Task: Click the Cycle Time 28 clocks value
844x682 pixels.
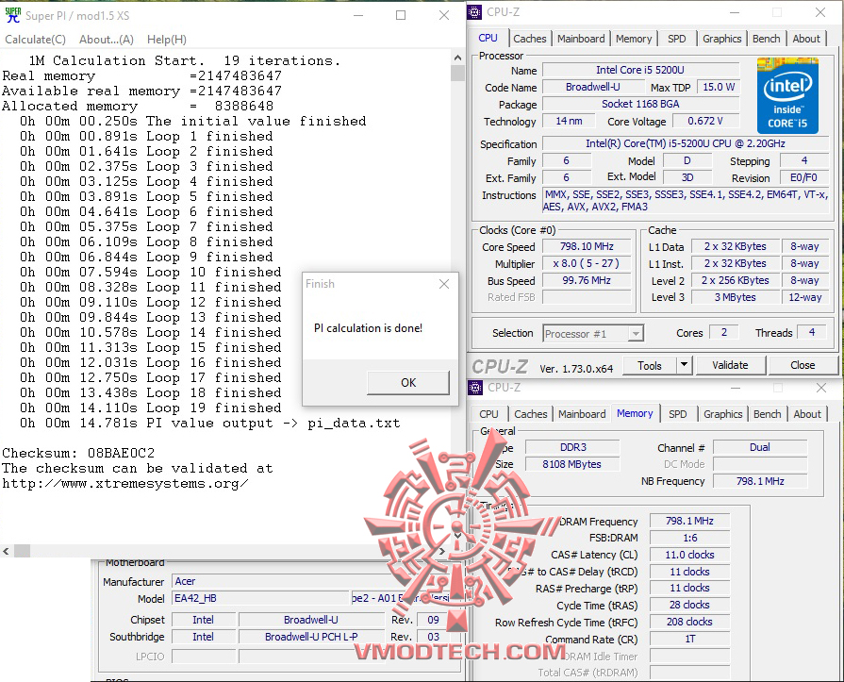Action: [689, 605]
